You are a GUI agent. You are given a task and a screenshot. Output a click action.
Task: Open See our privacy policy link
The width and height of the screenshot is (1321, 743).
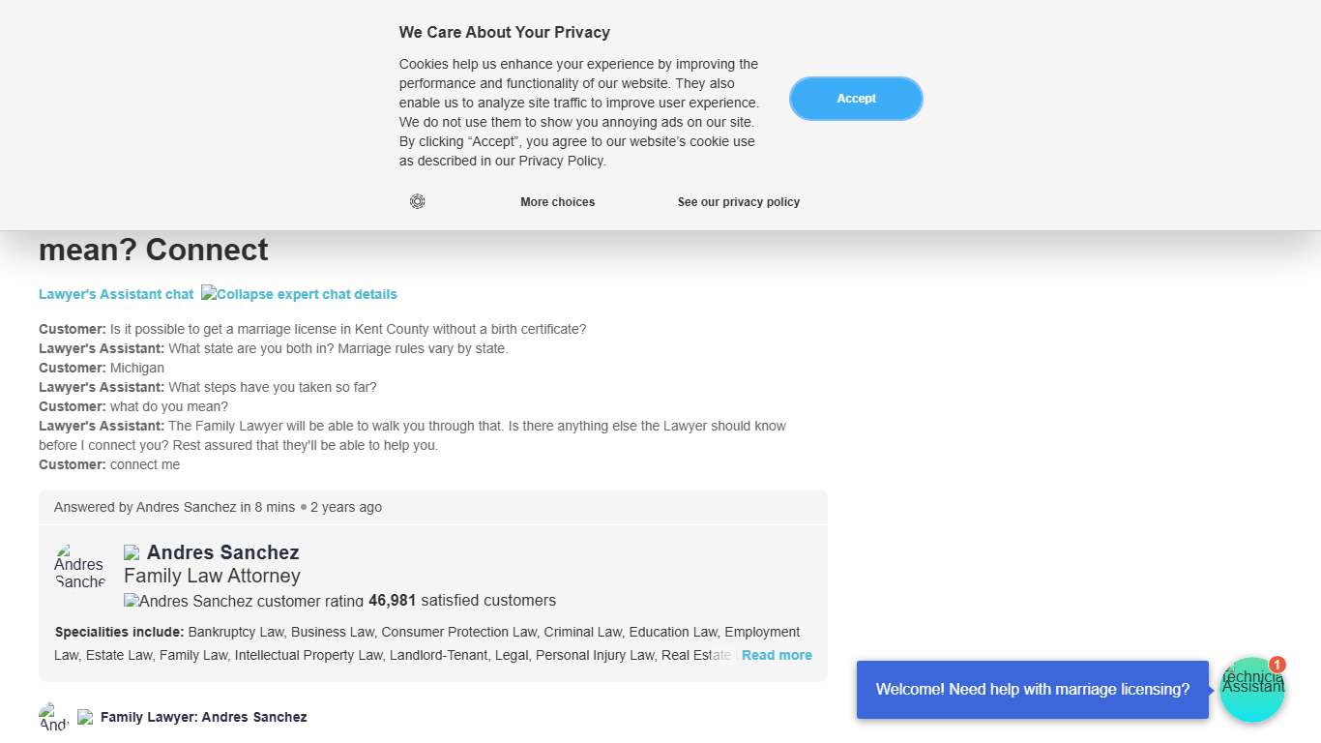(x=739, y=202)
